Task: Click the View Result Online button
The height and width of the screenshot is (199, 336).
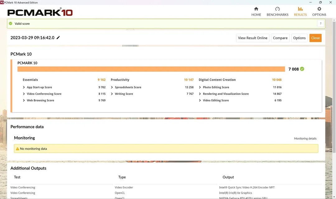Action: 253,38
